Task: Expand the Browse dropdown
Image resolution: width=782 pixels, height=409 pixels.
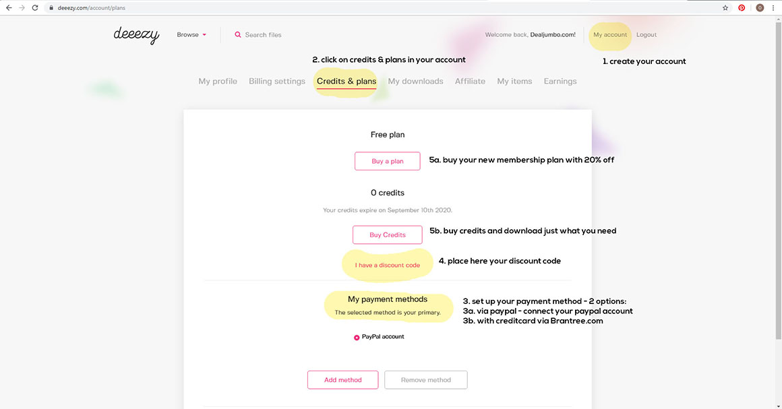Action: point(191,35)
